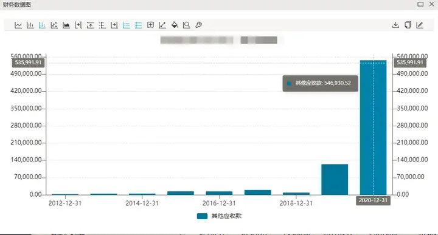Toggle the full horizontal gridlines icon
The height and width of the screenshot is (235, 438).
coord(139,25)
